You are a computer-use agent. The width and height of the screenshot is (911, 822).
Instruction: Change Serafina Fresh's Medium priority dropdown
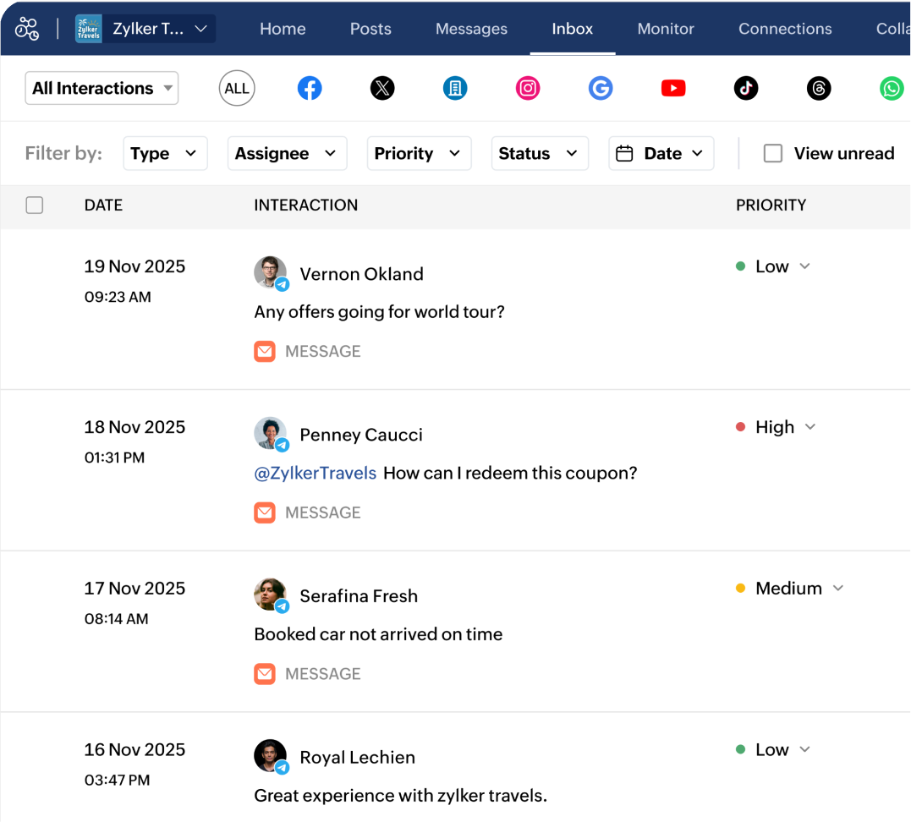pyautogui.click(x=798, y=589)
